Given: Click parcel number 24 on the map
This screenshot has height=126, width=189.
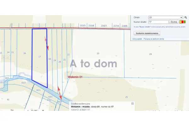Looking at the screenshot, I should pos(151,54).
